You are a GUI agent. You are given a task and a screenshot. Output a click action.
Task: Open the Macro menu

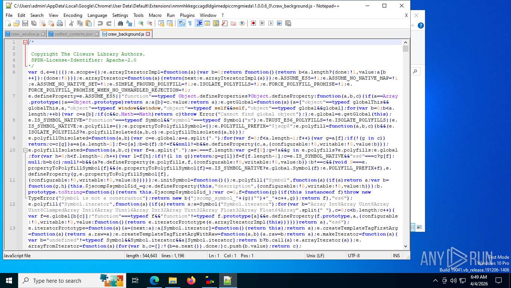[155, 15]
